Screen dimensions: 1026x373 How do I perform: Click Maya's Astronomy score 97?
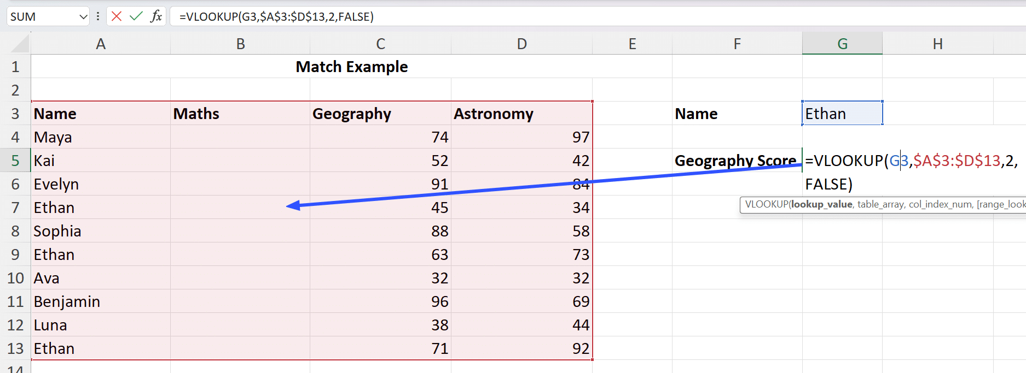point(521,137)
